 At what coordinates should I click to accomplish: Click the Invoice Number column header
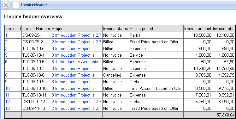pos(36,28)
